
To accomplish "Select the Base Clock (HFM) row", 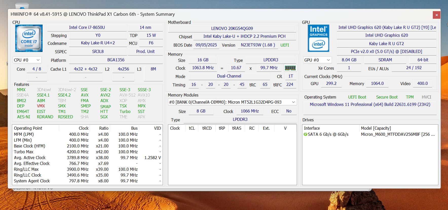I will click(87, 146).
